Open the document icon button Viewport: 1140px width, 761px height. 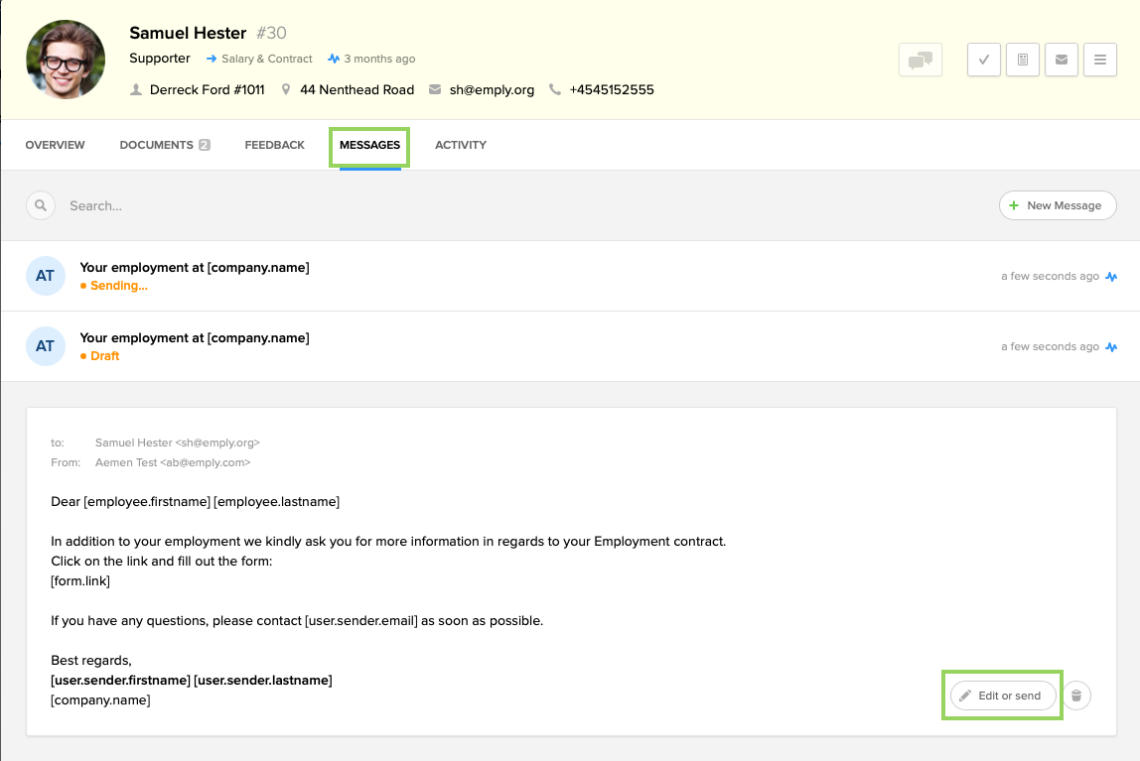coord(1022,60)
